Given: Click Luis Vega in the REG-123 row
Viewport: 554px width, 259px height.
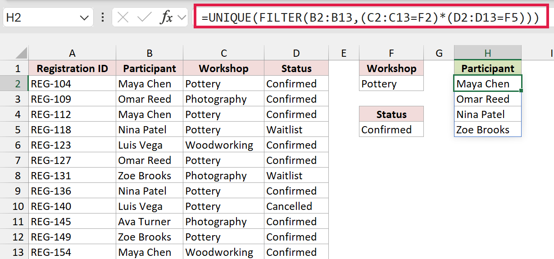Looking at the screenshot, I should (150, 145).
